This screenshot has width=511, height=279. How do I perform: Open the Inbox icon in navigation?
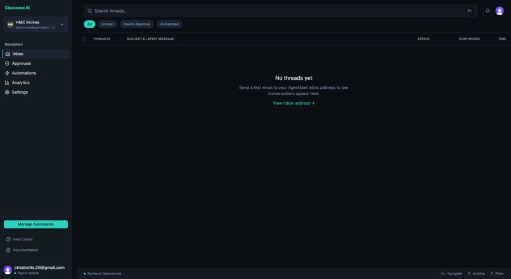(x=8, y=54)
